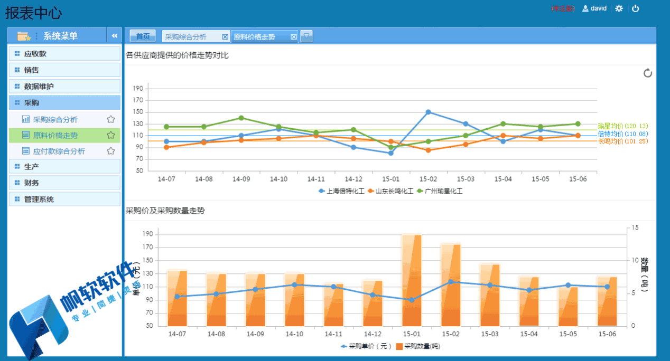This screenshot has height=361, width=670.
Task: Expand the 生产 menu group
Action: (65, 166)
